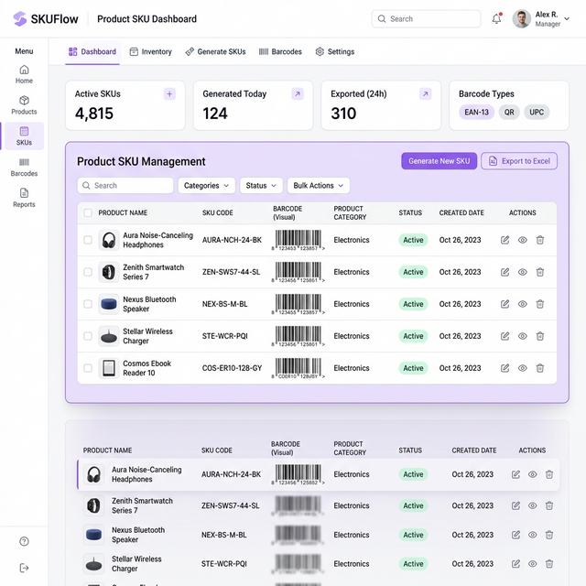Click the COS-ER10-128-GY barcode image
Image resolution: width=586 pixels, height=586 pixels.
298,368
